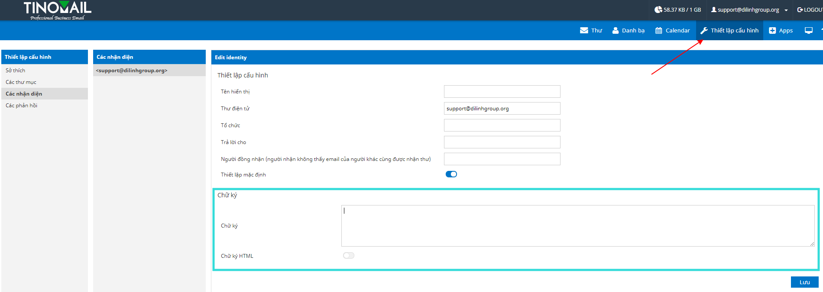Select Sở thích preferences section
The height and width of the screenshot is (292, 823).
coord(45,70)
